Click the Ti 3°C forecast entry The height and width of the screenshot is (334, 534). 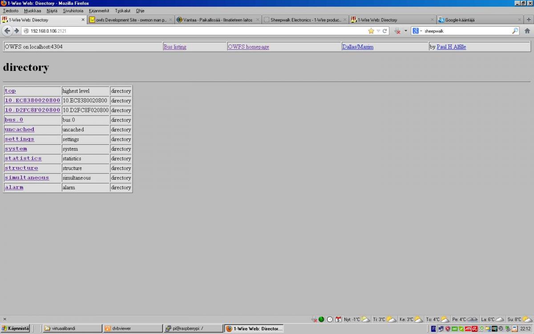[384, 319]
